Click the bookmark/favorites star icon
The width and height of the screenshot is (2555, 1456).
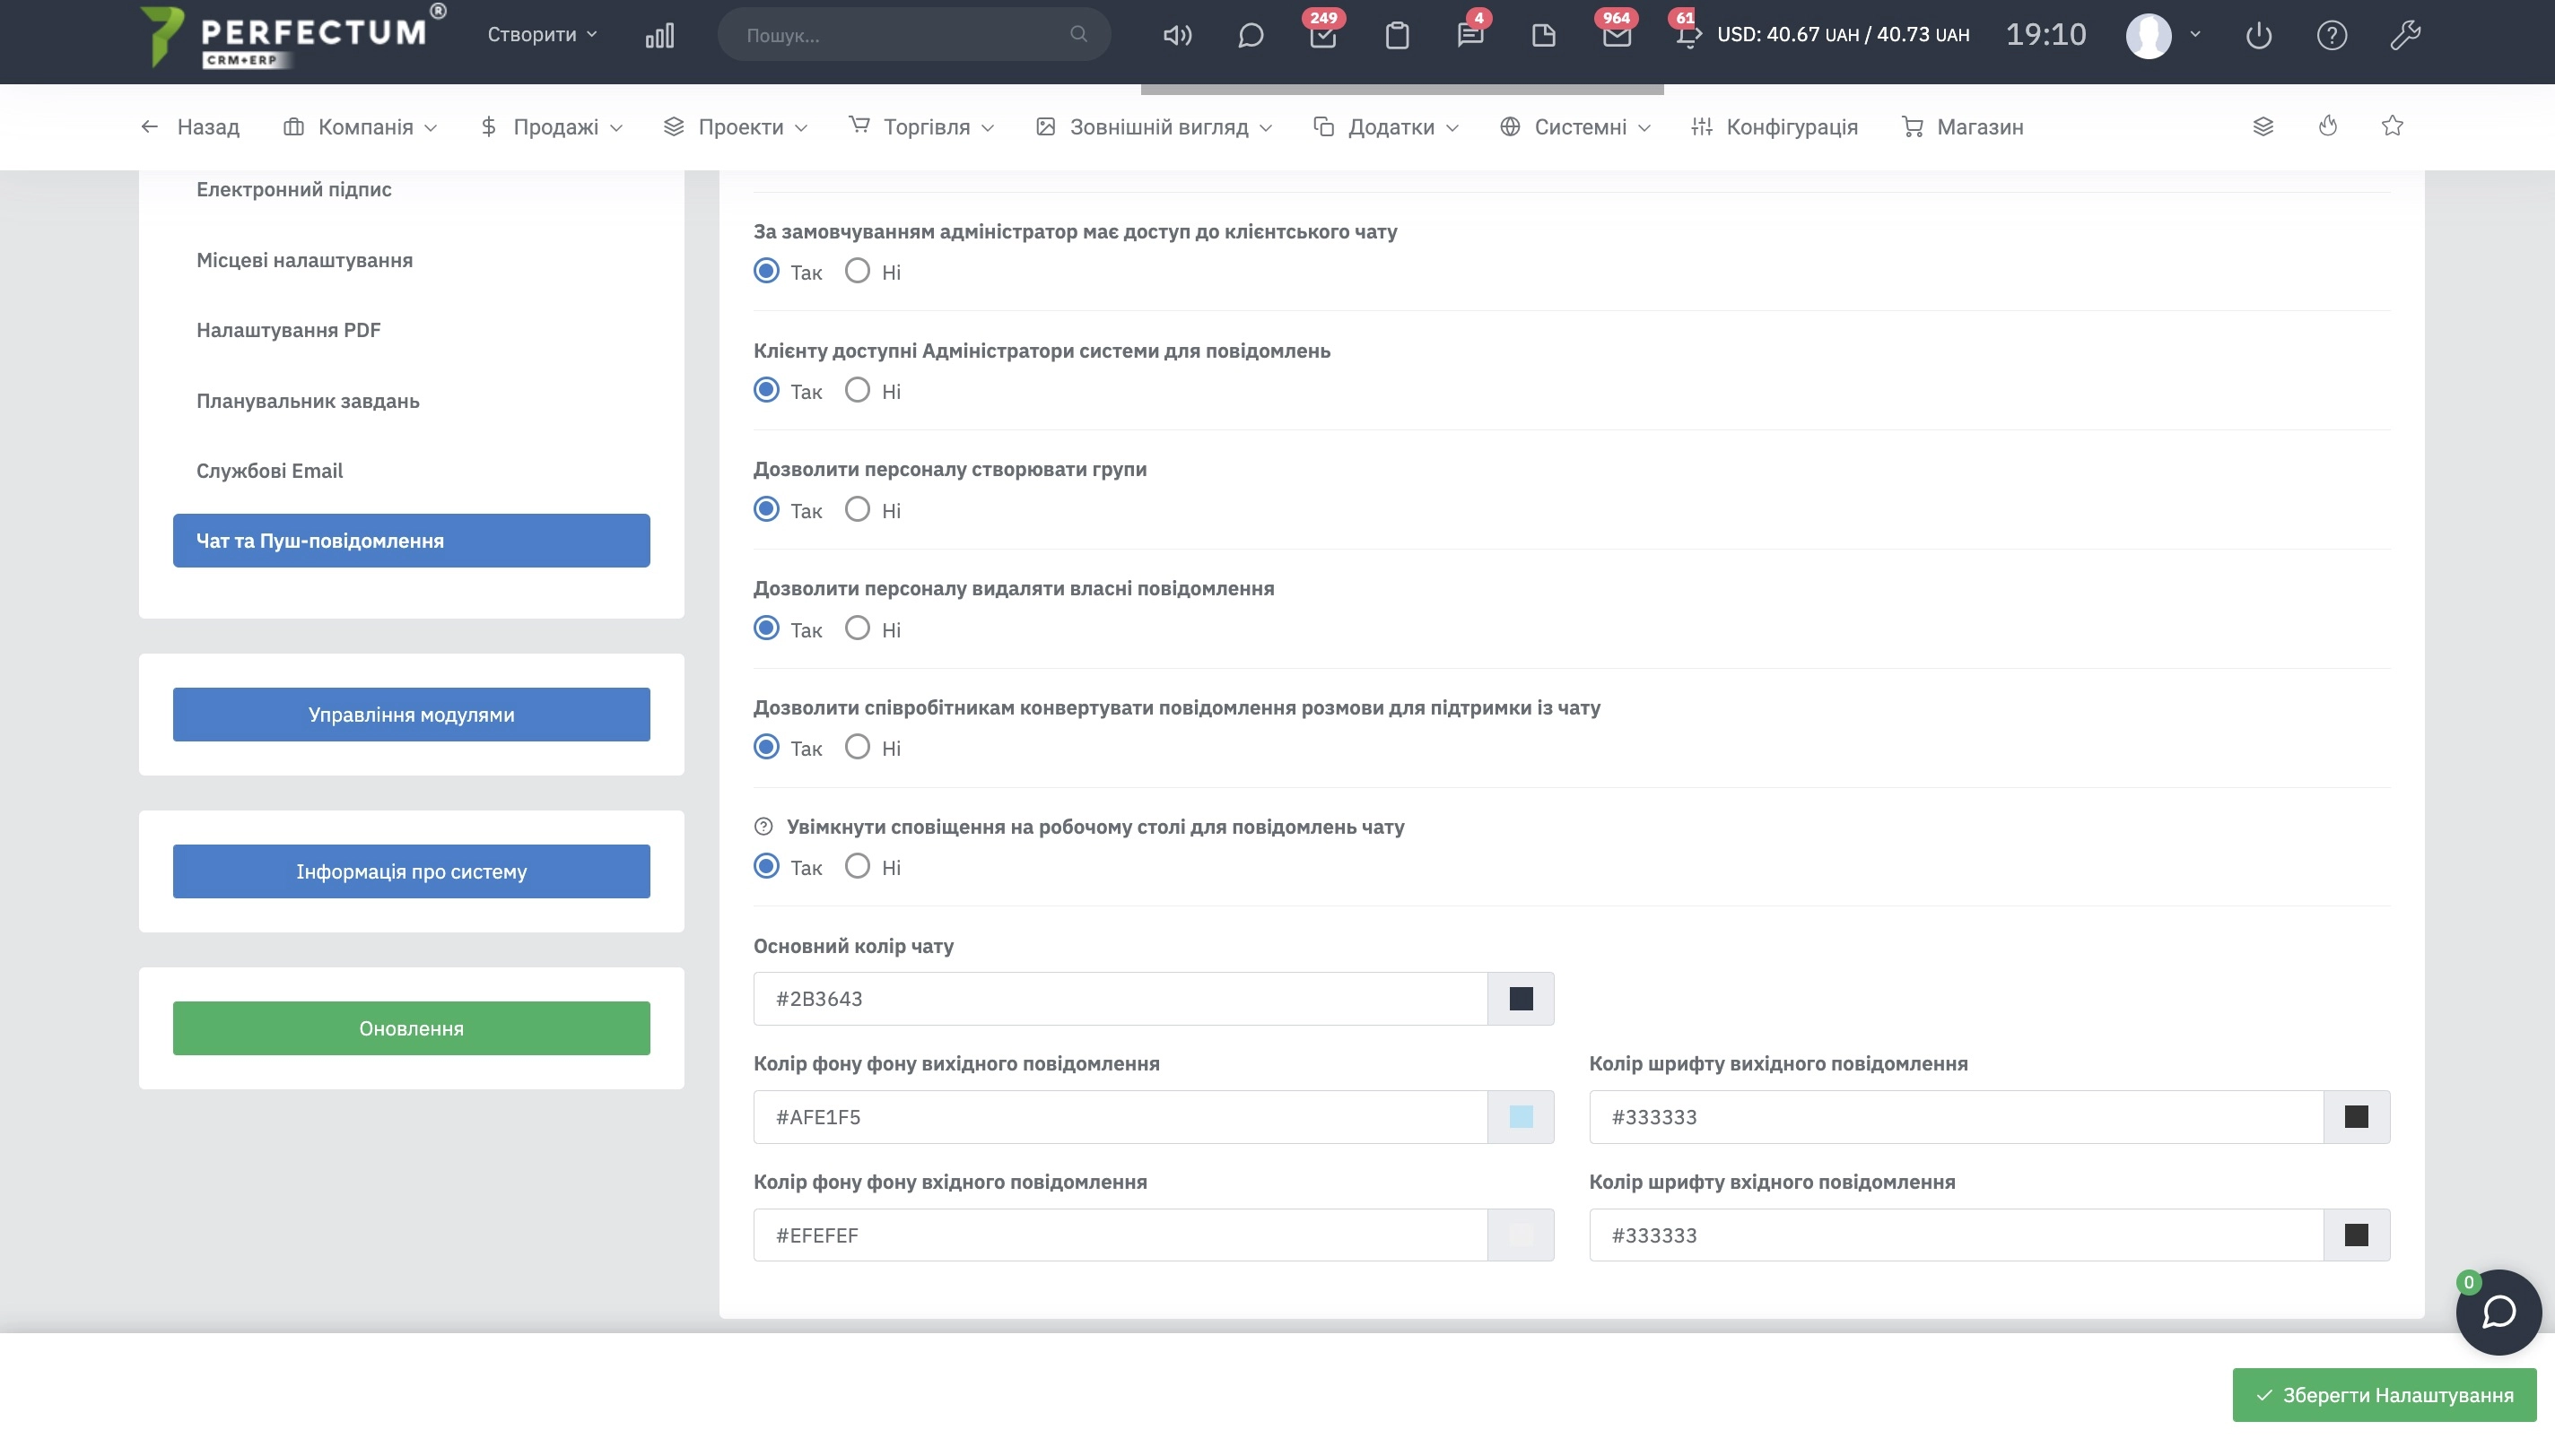pos(2394,126)
